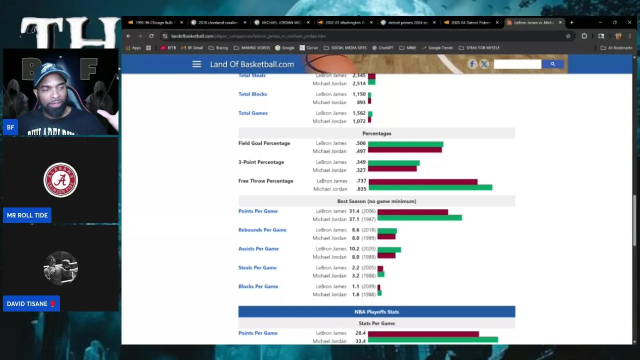640x360 pixels.
Task: Select DAVID TISANE boxing avatar
Action: 61,268
